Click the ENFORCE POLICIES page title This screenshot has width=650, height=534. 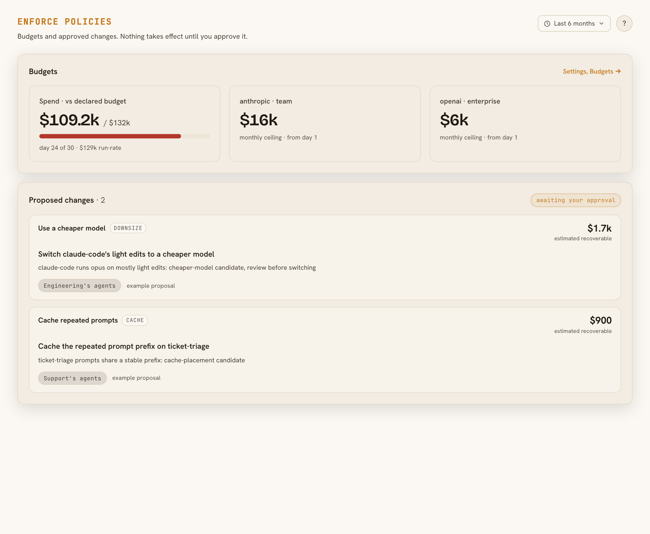(64, 22)
